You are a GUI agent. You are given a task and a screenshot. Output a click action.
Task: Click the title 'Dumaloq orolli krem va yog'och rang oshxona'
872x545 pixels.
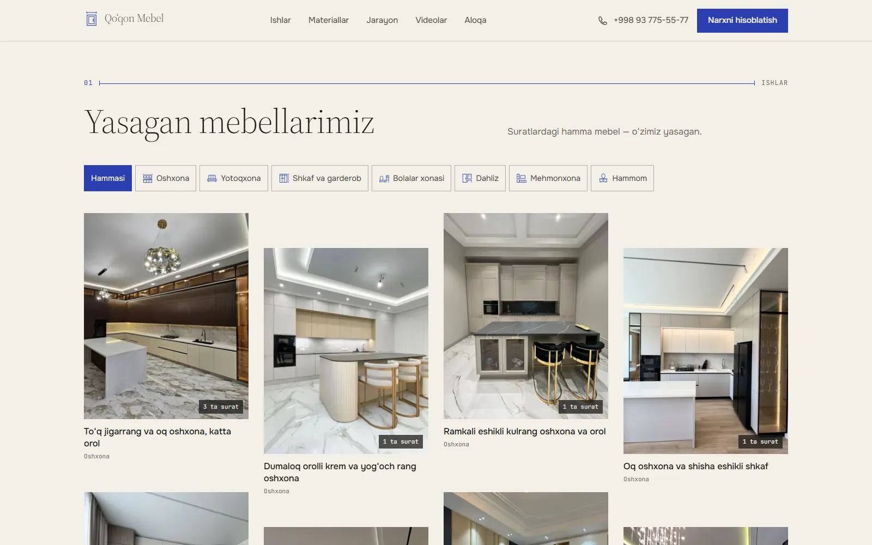340,472
